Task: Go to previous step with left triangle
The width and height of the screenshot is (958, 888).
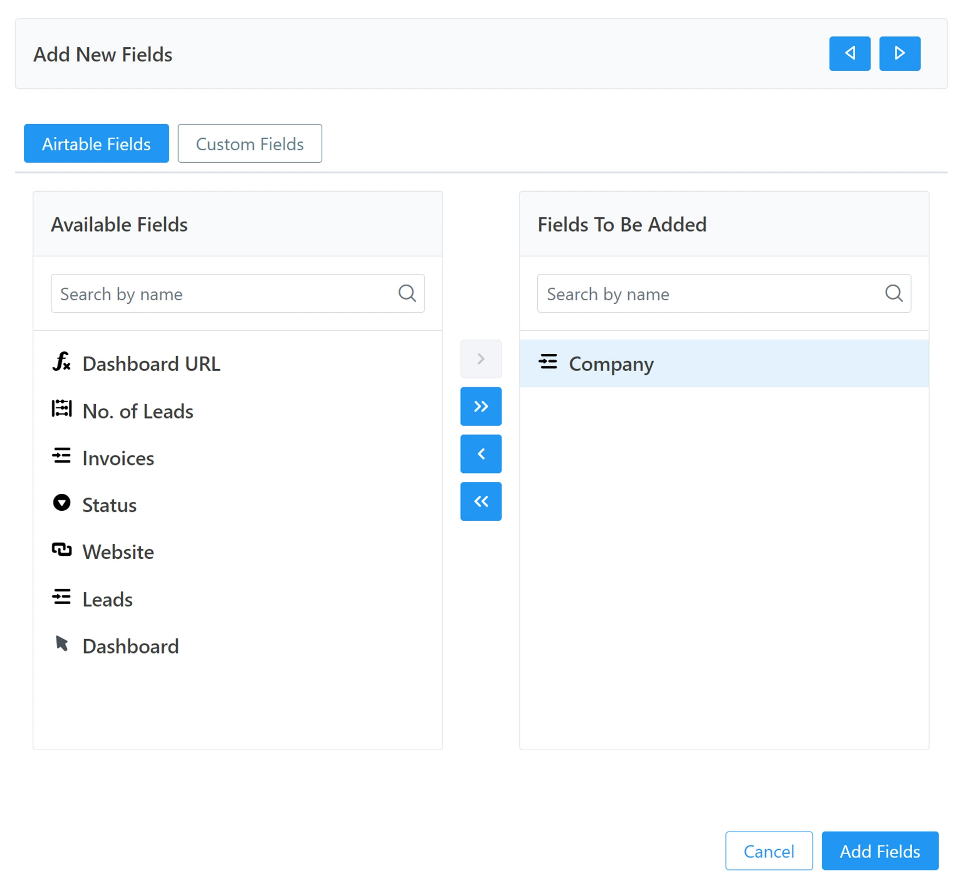Action: [x=849, y=53]
